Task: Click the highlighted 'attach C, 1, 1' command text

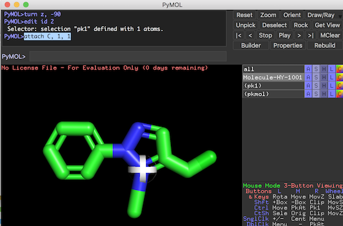Action: point(47,36)
